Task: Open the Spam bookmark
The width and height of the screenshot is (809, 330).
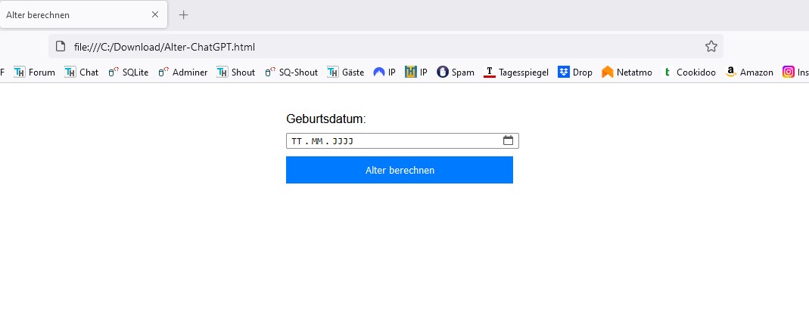Action: point(456,72)
